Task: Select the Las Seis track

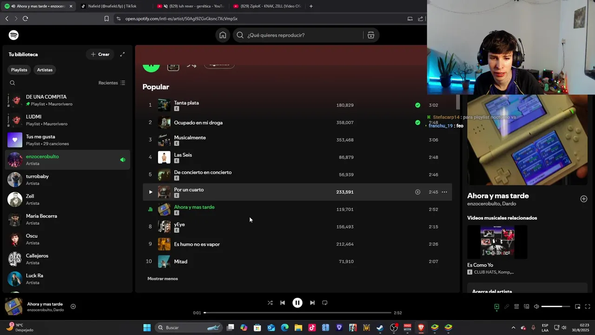Action: point(297,157)
